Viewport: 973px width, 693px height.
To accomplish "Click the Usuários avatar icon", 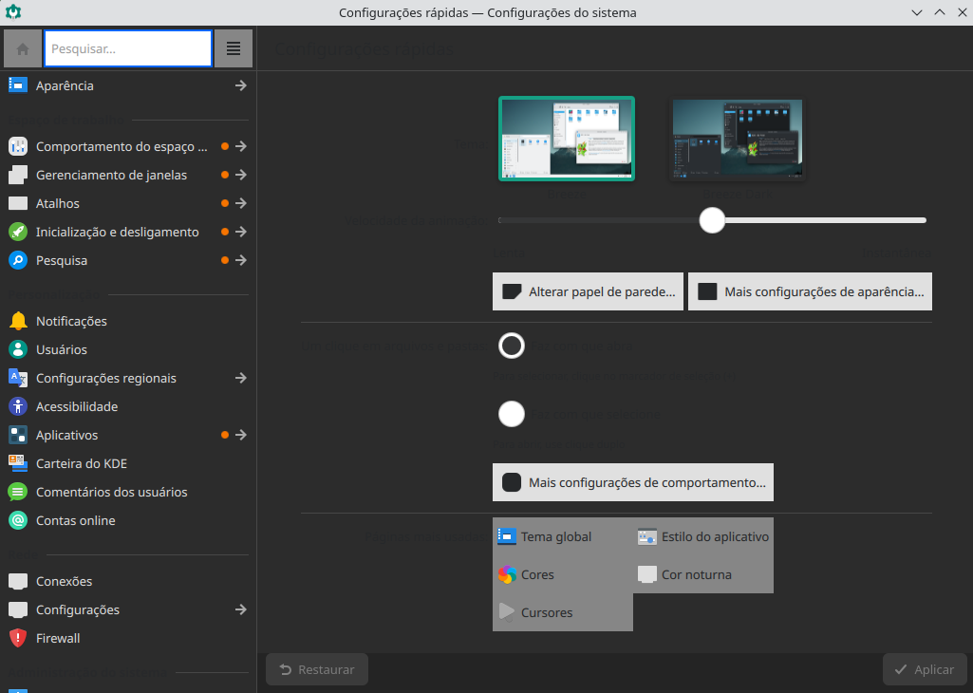I will click(x=18, y=349).
